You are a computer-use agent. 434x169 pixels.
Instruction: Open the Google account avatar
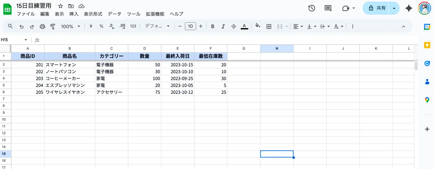[425, 8]
